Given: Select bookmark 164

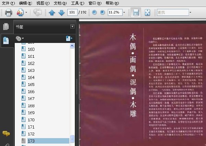Looking at the screenshot, I should click(x=31, y=78).
